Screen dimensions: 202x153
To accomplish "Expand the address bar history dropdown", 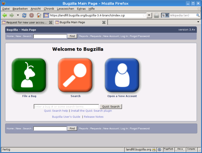I will (x=149, y=15).
